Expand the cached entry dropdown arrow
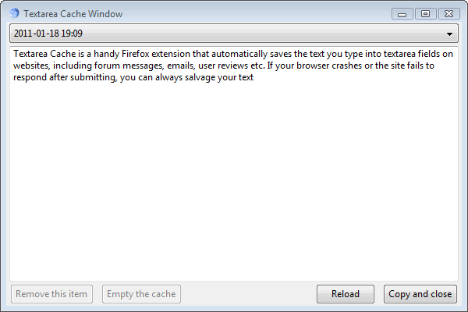 450,34
